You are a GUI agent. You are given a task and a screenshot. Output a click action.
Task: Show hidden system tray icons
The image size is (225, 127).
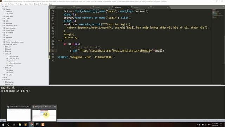197,125
